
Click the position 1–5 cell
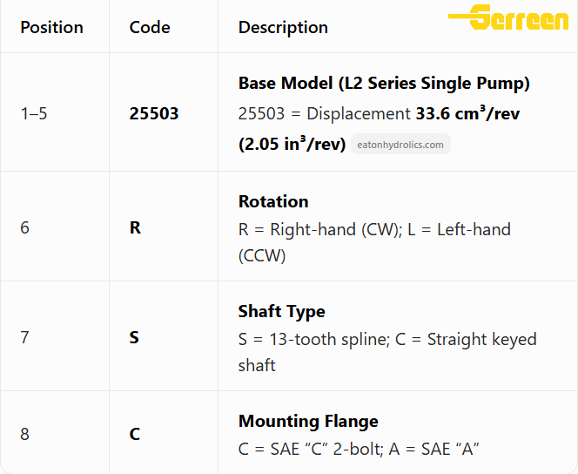click(x=34, y=113)
